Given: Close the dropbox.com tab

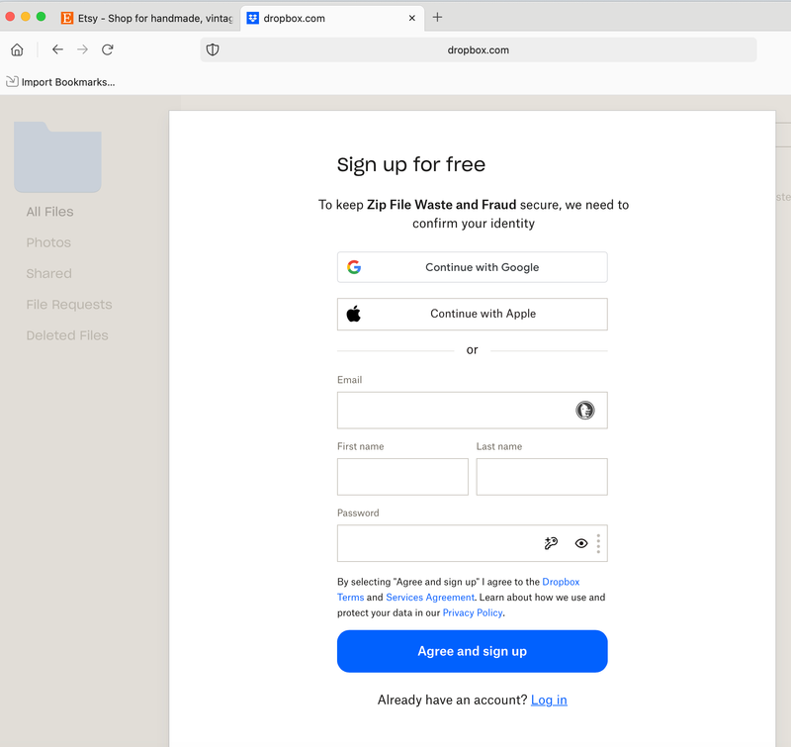Looking at the screenshot, I should point(412,18).
